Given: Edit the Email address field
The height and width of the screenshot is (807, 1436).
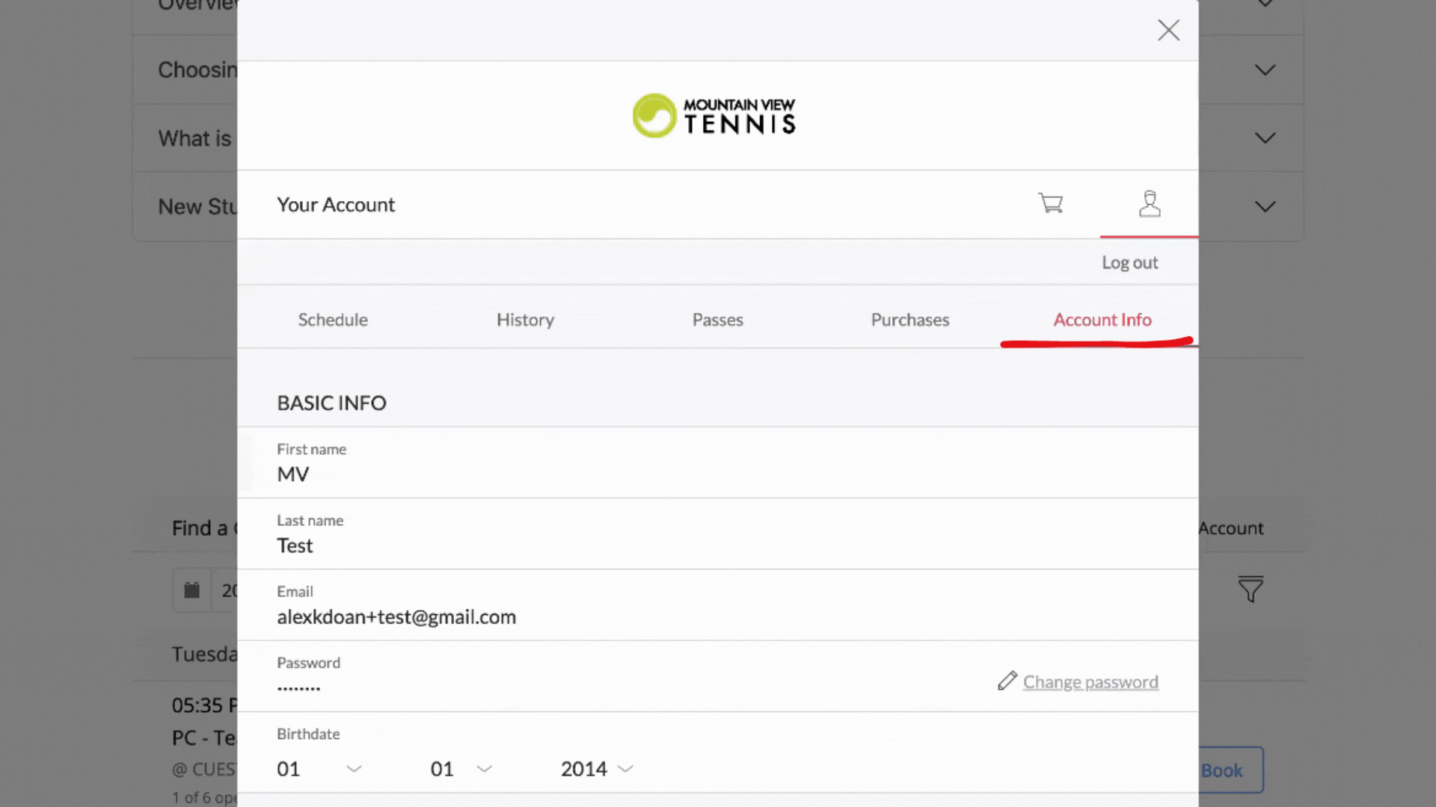Looking at the screenshot, I should click(396, 617).
